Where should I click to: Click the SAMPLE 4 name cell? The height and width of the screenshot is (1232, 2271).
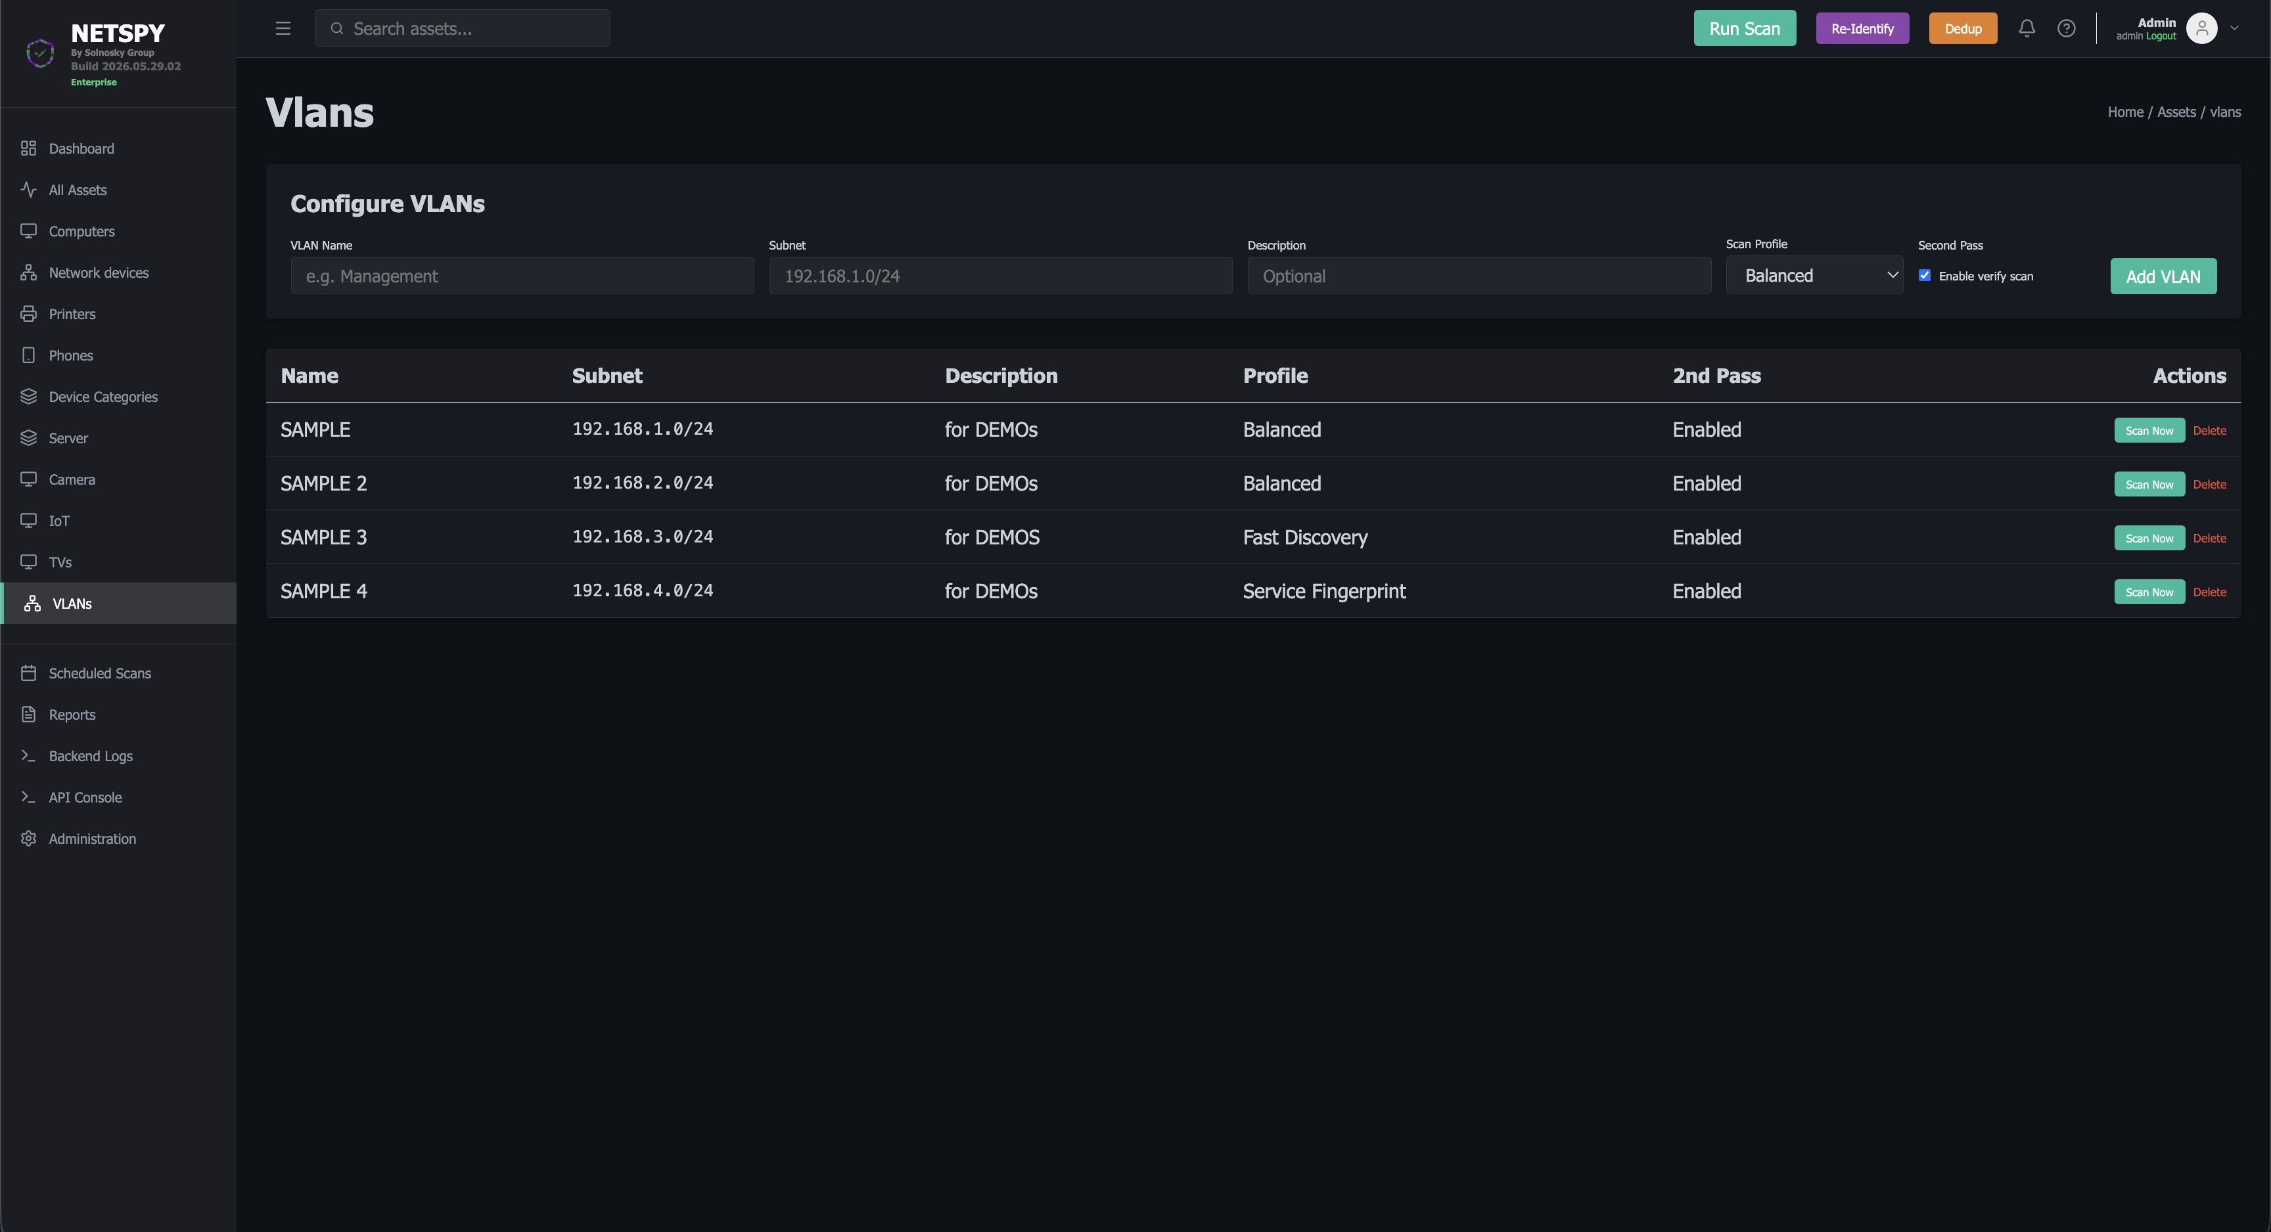[x=323, y=591]
